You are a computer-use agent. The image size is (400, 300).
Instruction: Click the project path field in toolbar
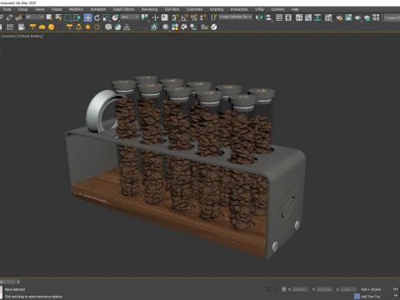pyautogui.click(x=392, y=17)
